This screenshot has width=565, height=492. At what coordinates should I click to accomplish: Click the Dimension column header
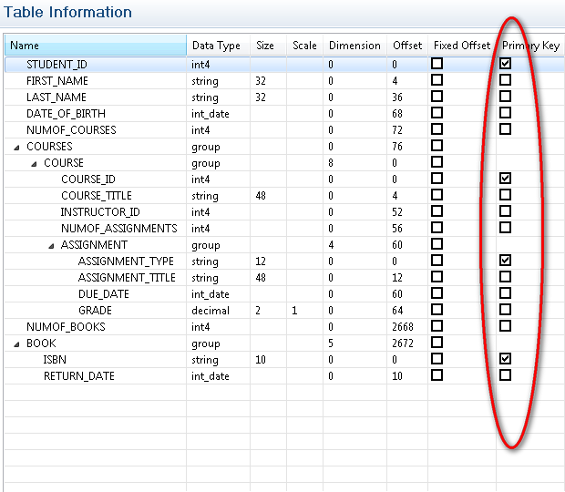[x=354, y=46]
